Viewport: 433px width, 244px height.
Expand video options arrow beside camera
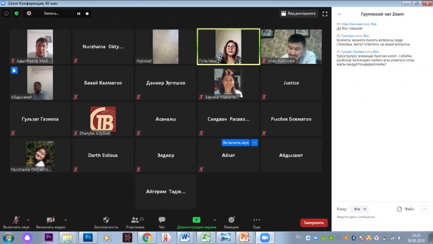[66, 220]
